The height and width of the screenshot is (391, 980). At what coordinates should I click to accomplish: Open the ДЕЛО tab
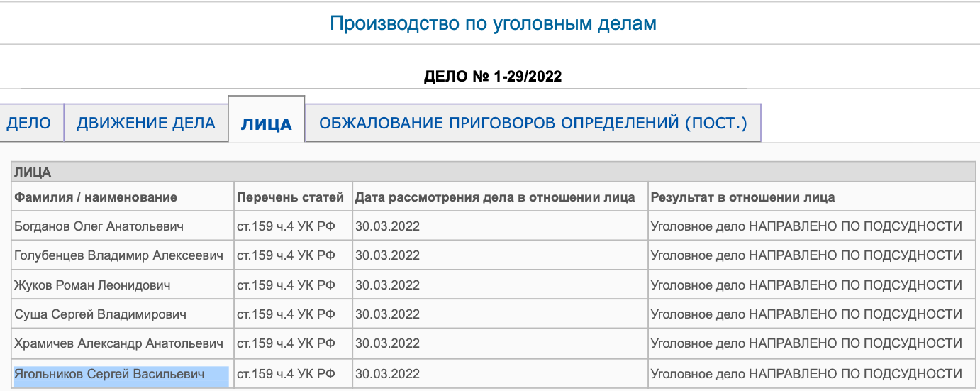click(x=29, y=123)
